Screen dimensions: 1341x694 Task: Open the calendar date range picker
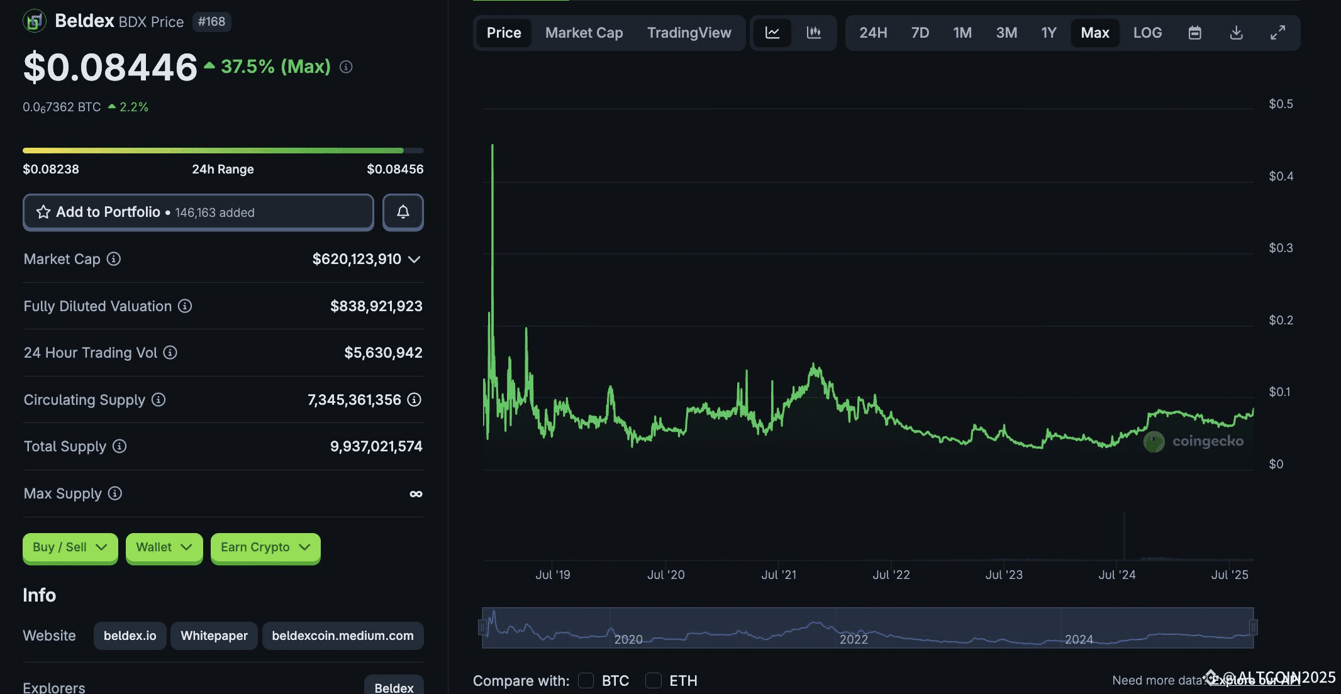point(1194,33)
